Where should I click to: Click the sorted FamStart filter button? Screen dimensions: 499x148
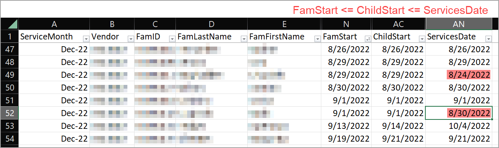(x=368, y=38)
